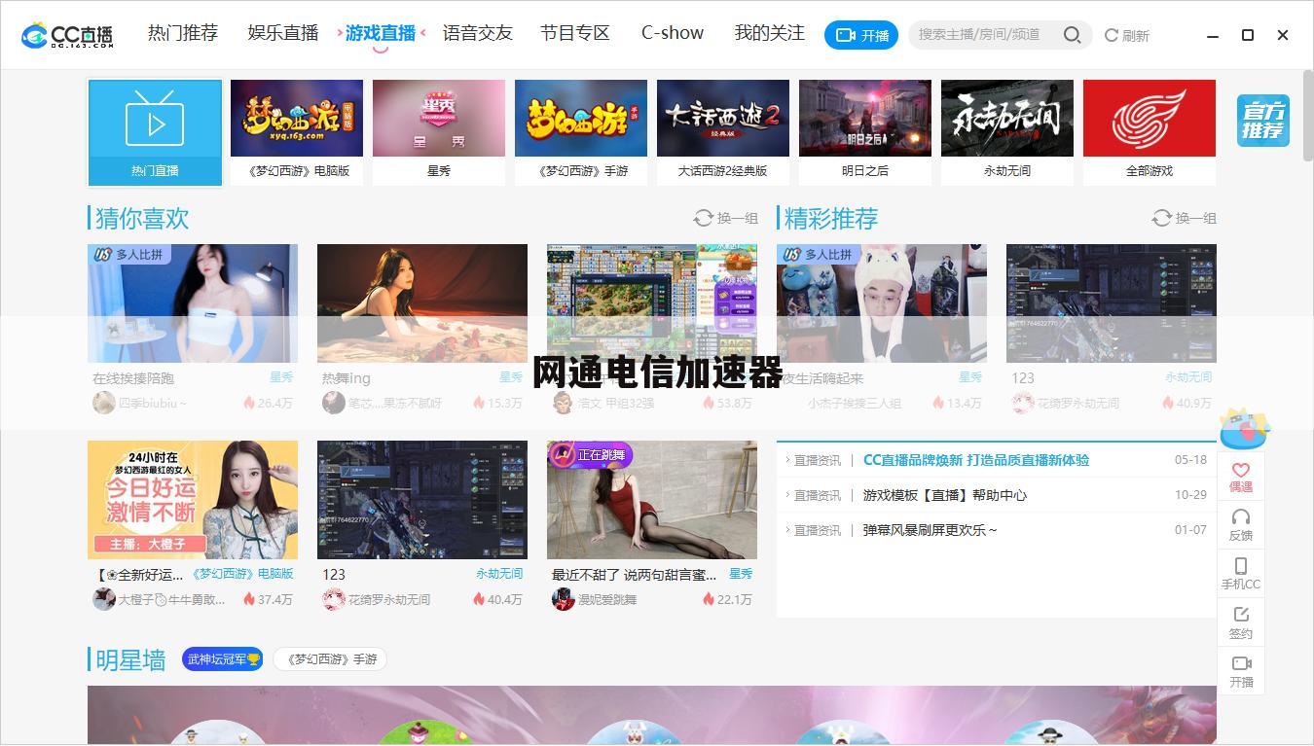Open the 签约 icon in sidebar

tap(1241, 622)
